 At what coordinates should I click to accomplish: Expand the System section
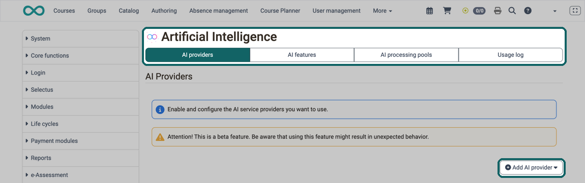coord(80,39)
